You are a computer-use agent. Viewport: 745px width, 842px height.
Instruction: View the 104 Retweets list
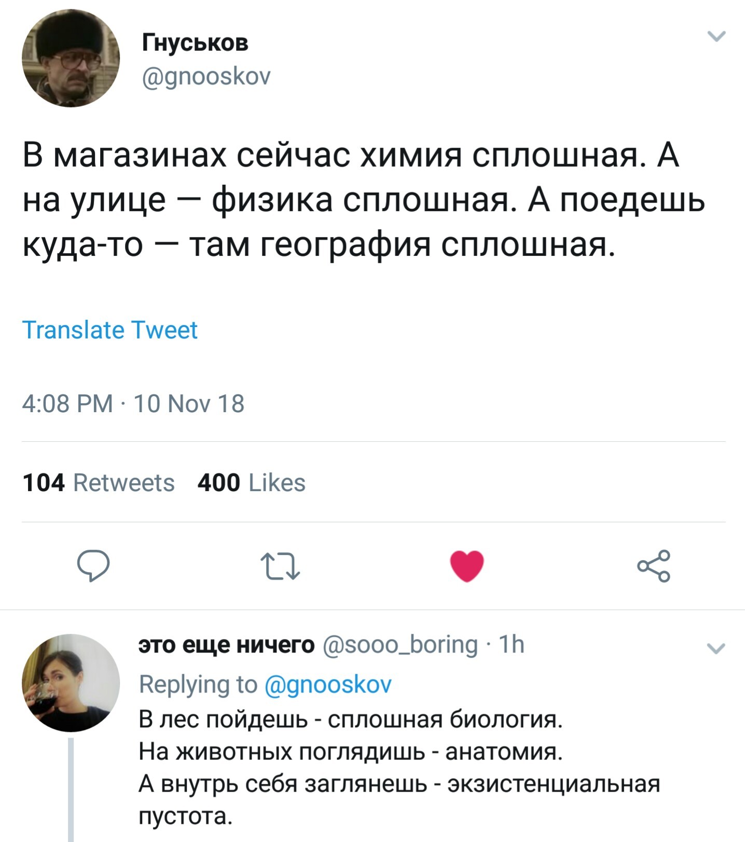click(x=99, y=483)
